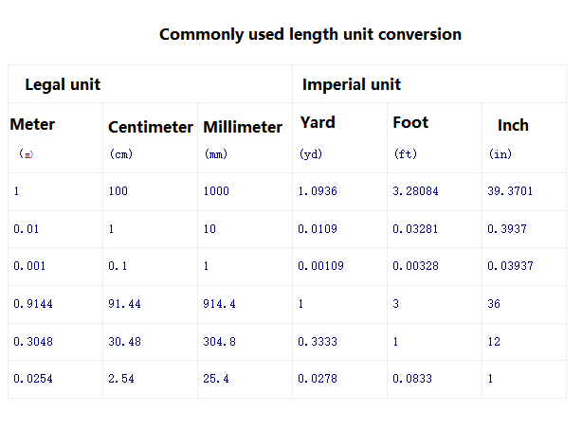582x429 pixels.
Task: Select the 91.44 centimeter value
Action: (124, 304)
